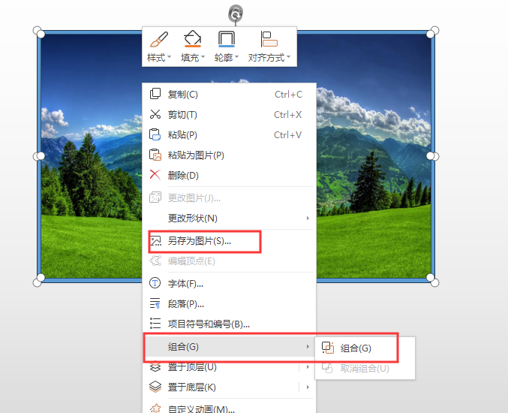Click the red X delete icon
The width and height of the screenshot is (508, 413).
point(155,175)
